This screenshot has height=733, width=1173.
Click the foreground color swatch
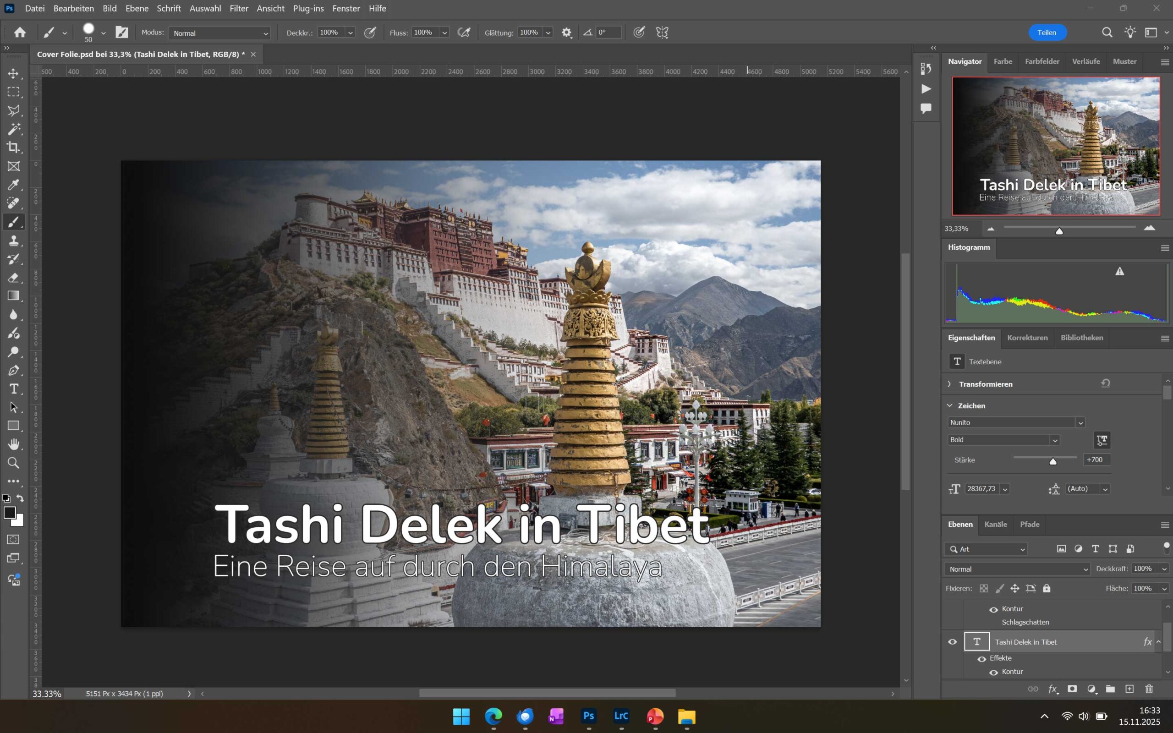pos(9,513)
